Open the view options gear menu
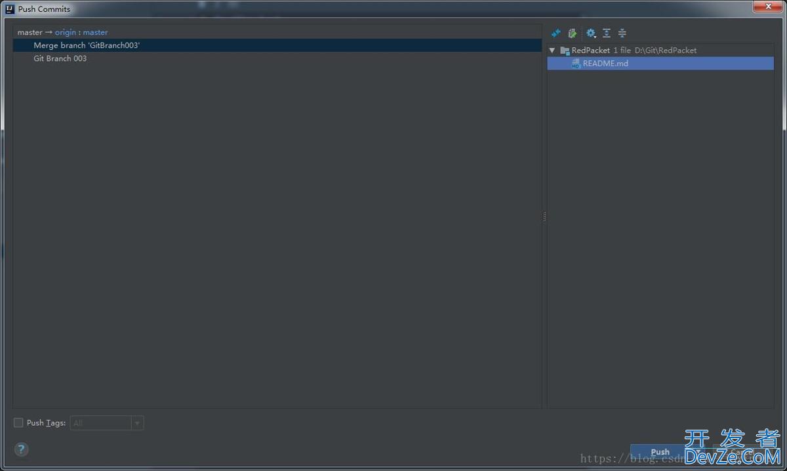Image resolution: width=787 pixels, height=471 pixels. 590,33
